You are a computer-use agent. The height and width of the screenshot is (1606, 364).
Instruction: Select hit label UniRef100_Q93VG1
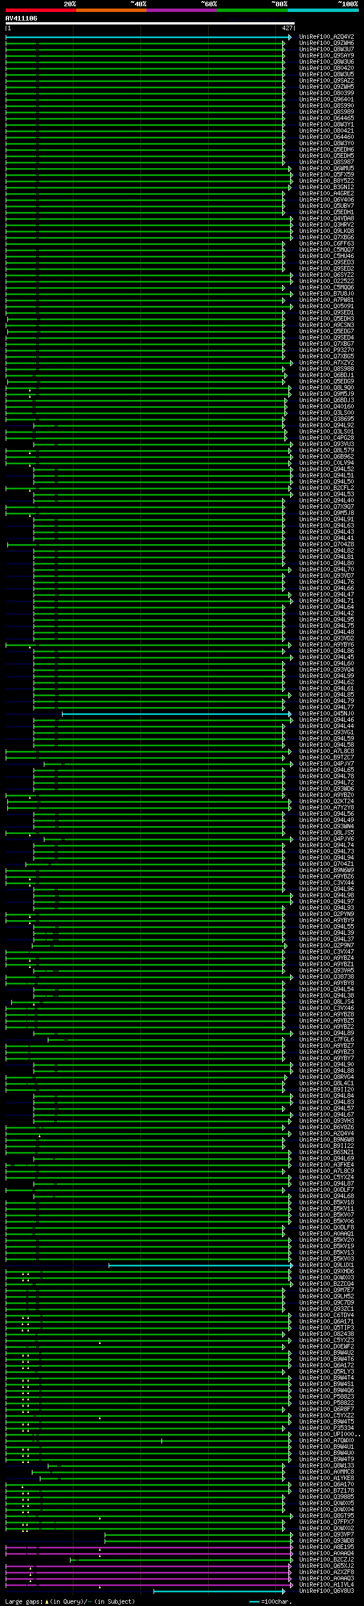326,732
